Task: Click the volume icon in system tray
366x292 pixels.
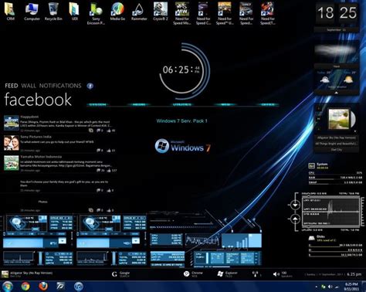Action: pos(330,287)
